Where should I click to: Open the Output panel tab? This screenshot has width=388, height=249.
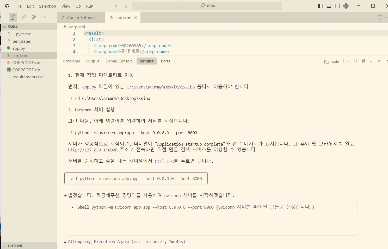tap(93, 61)
